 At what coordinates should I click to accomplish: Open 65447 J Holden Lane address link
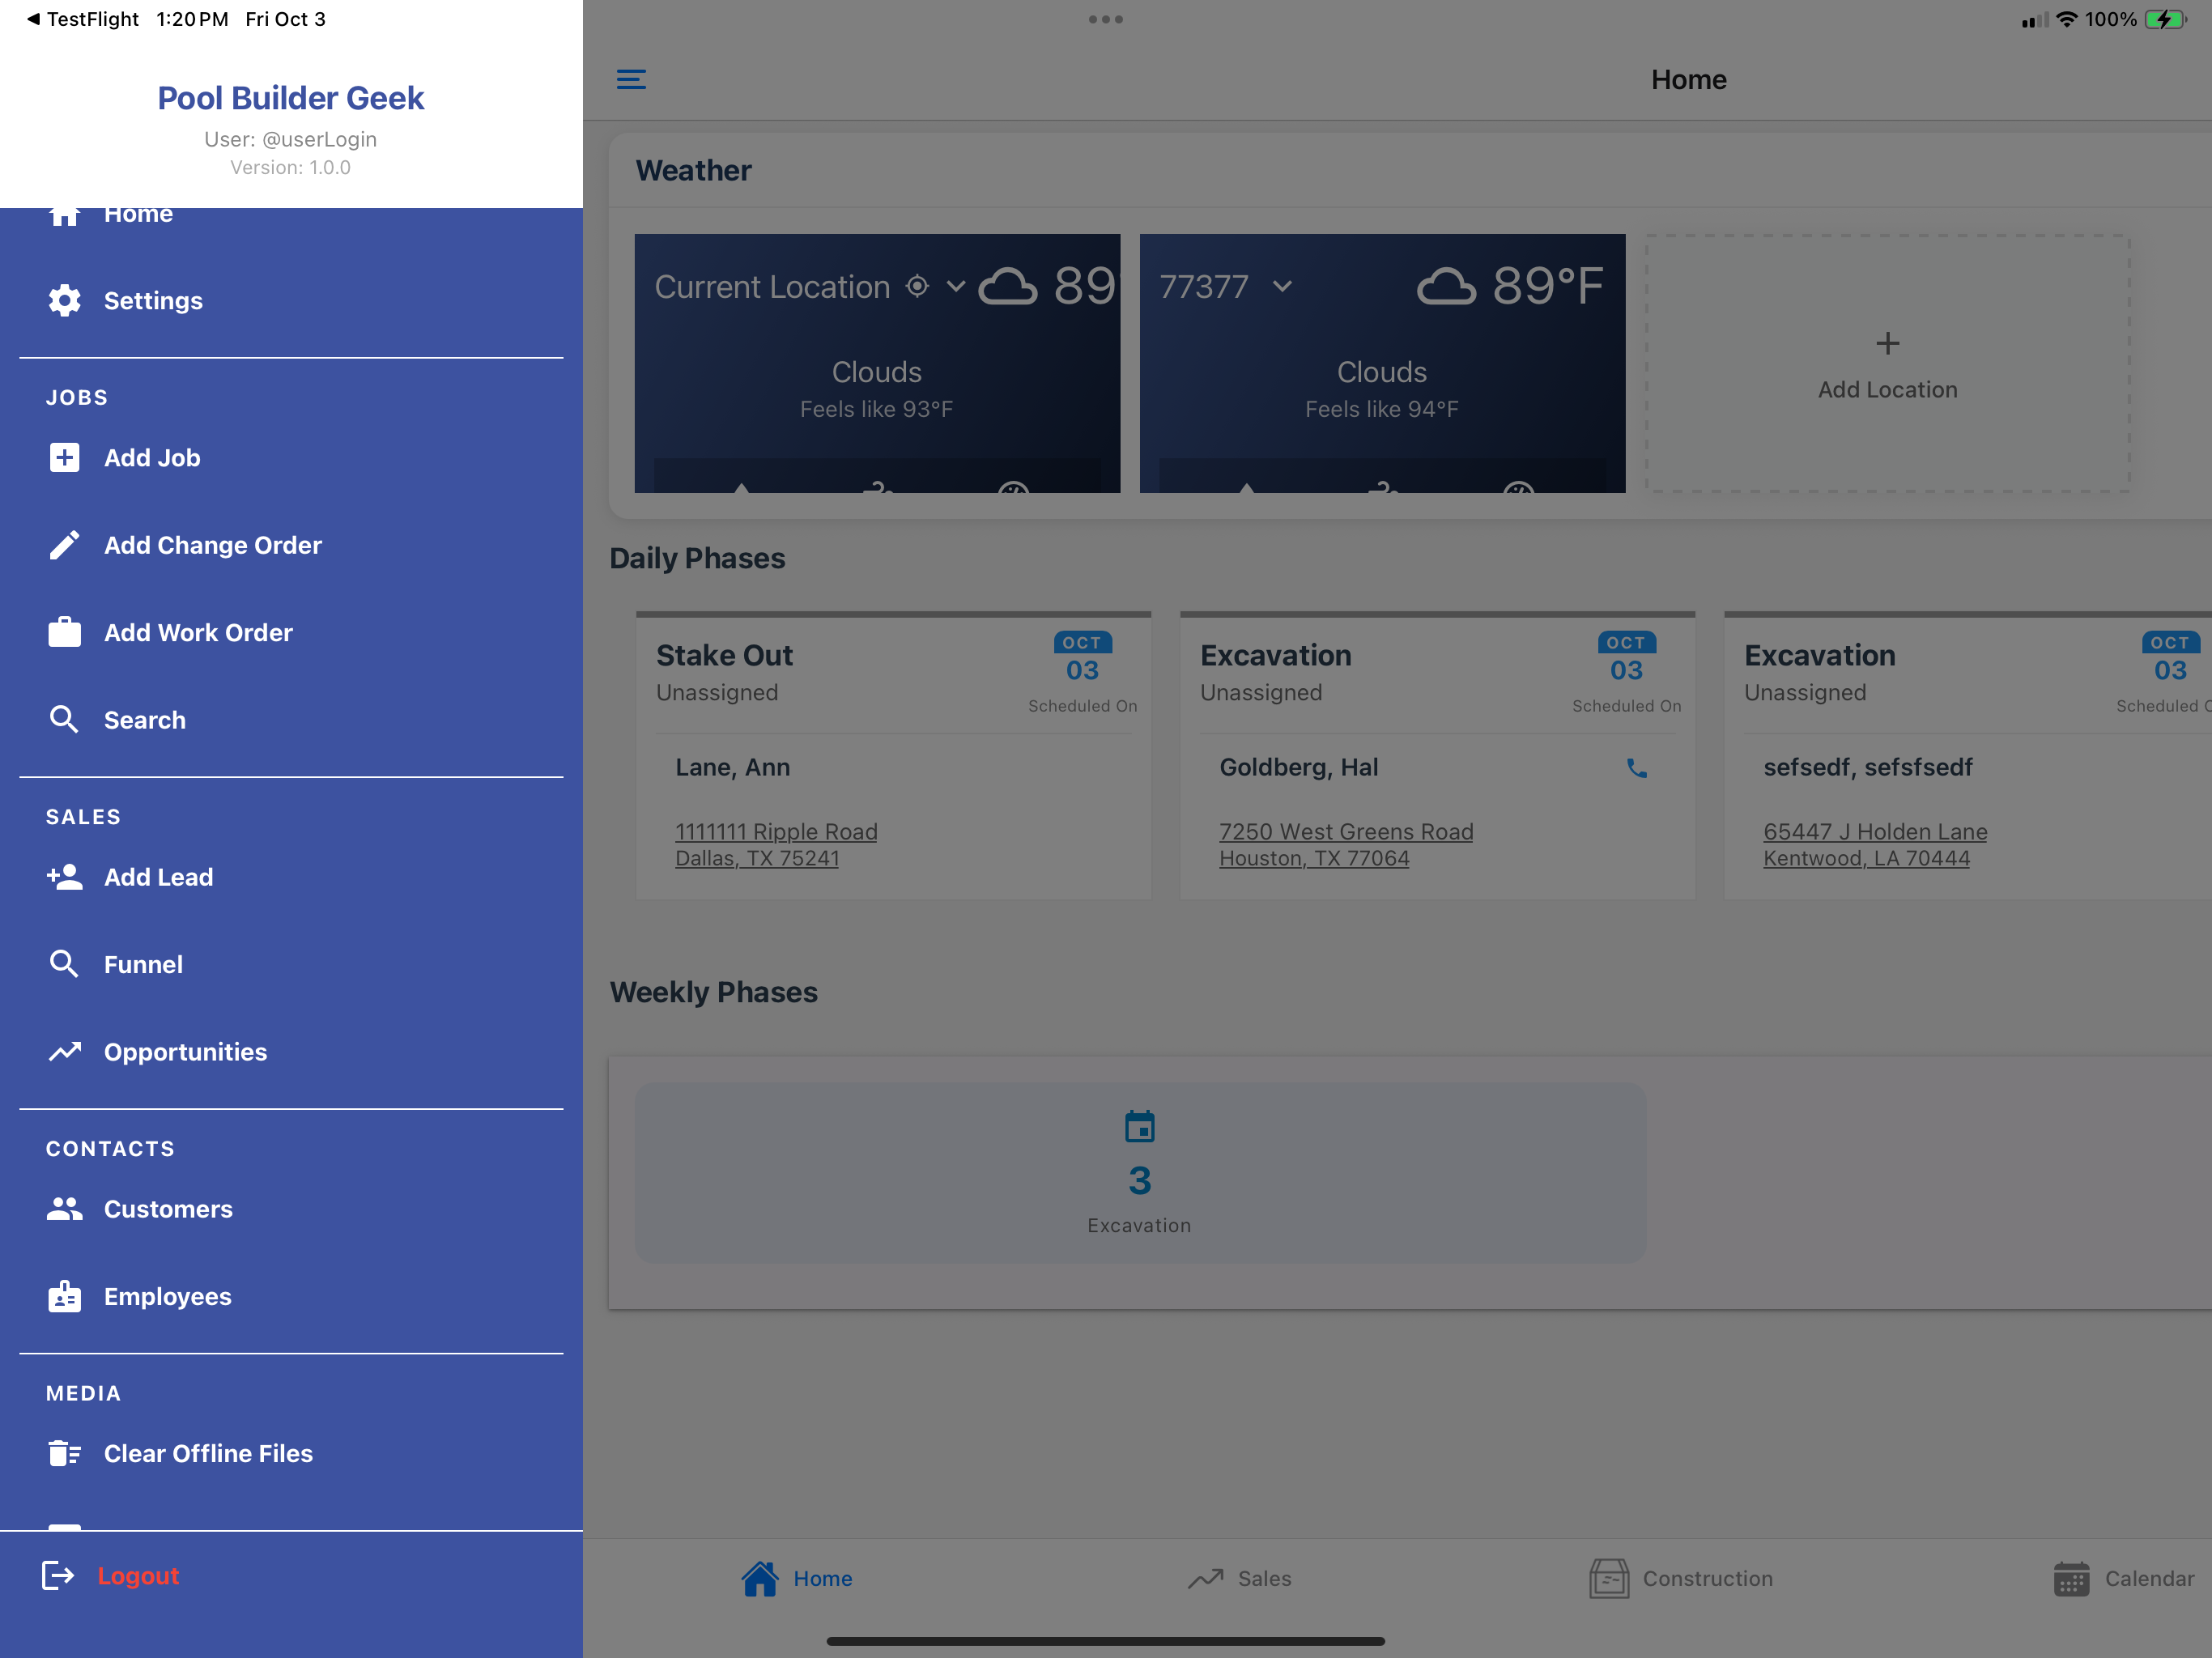[1875, 845]
